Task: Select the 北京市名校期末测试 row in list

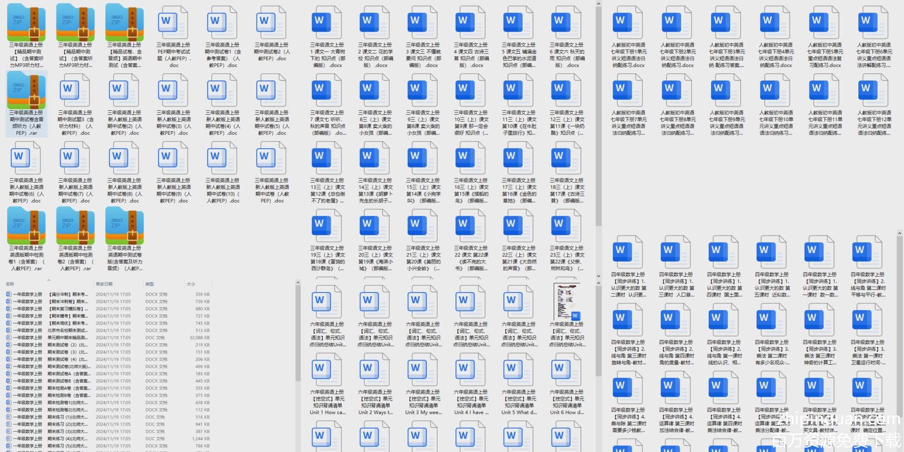Action: (x=68, y=330)
